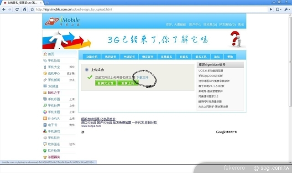The height and width of the screenshot is (173, 292).
Task: Open the browser home page icon
Action: coord(25,9)
